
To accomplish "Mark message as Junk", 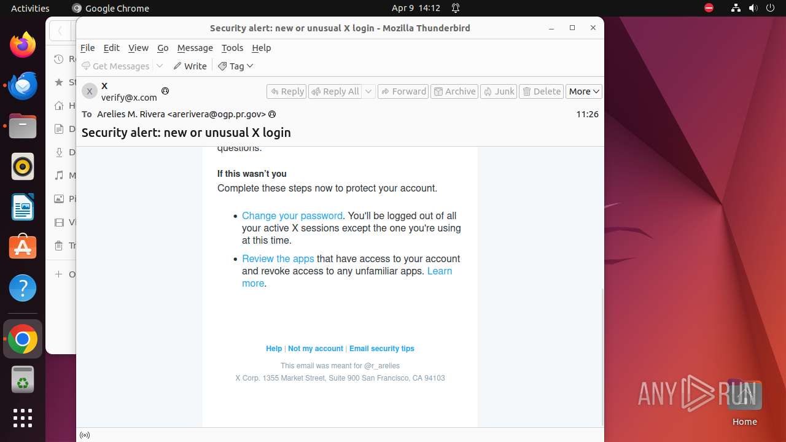I will coord(499,91).
